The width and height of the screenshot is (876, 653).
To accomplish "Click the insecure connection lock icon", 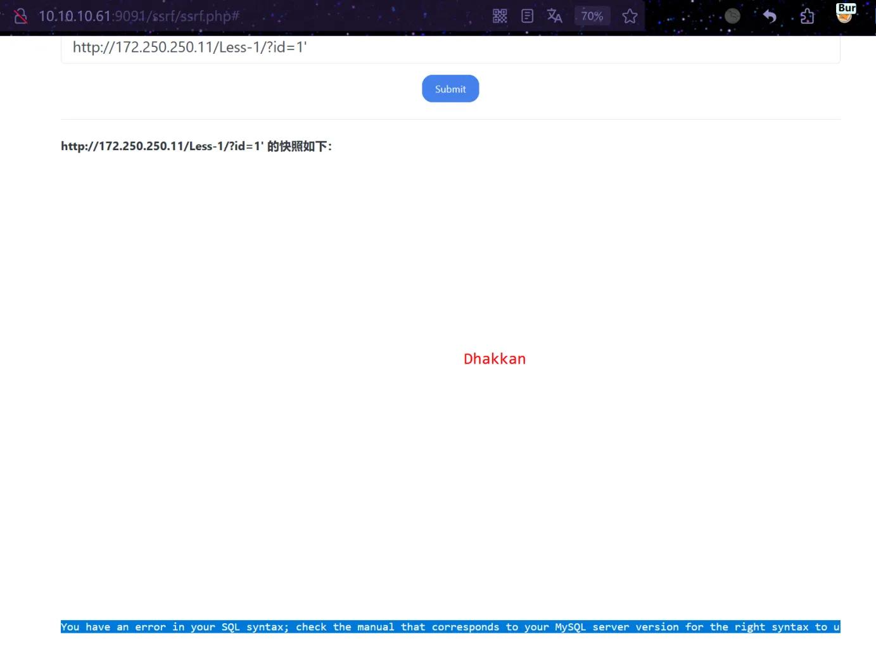I will [x=20, y=16].
